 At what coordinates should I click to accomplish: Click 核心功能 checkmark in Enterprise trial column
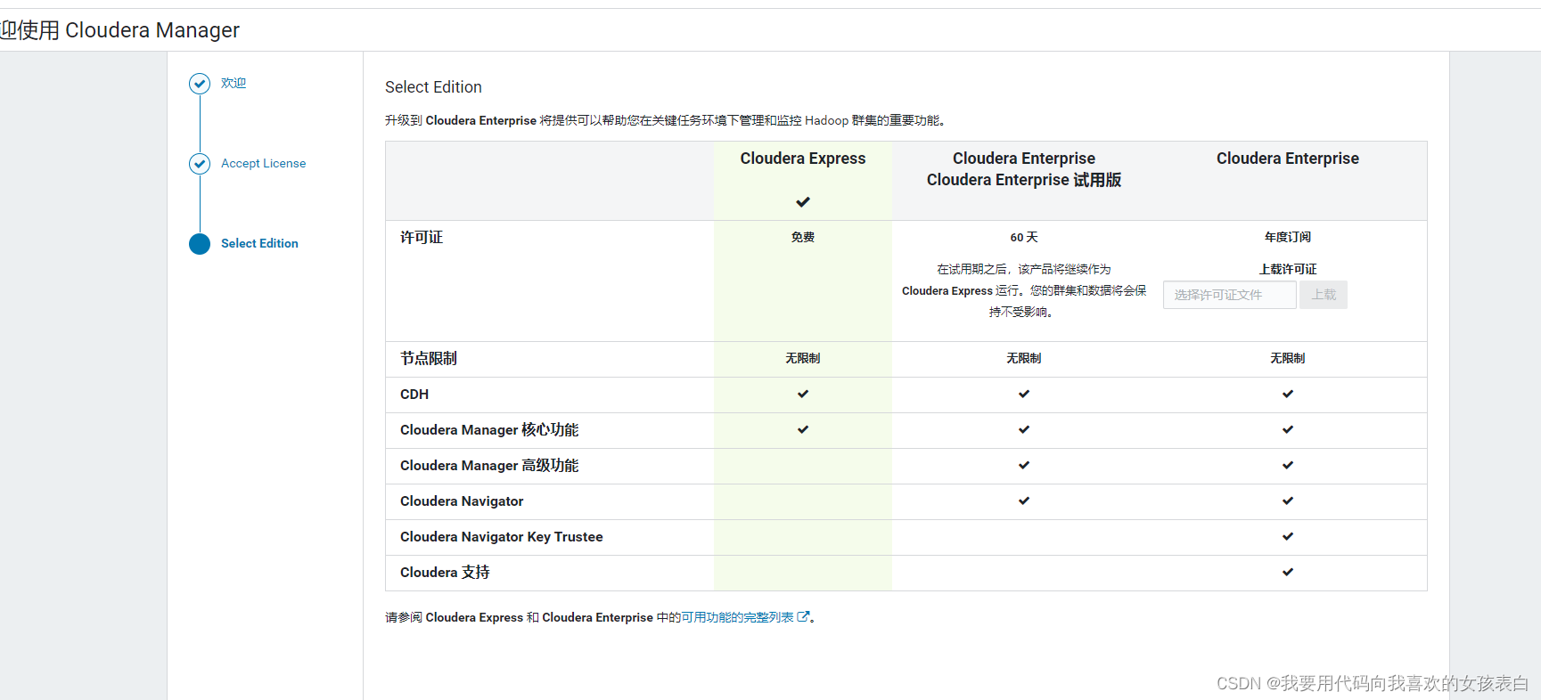pyautogui.click(x=1024, y=429)
